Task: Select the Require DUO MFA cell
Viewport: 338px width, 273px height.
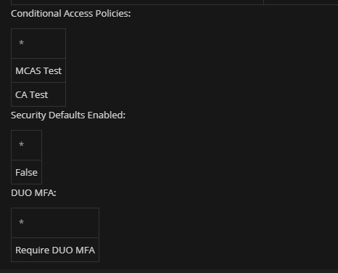Action: pos(55,250)
